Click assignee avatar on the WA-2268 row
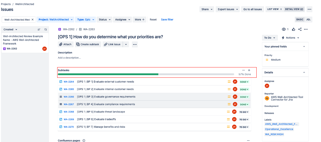Viewport: 321px width, 142px height. (234, 112)
